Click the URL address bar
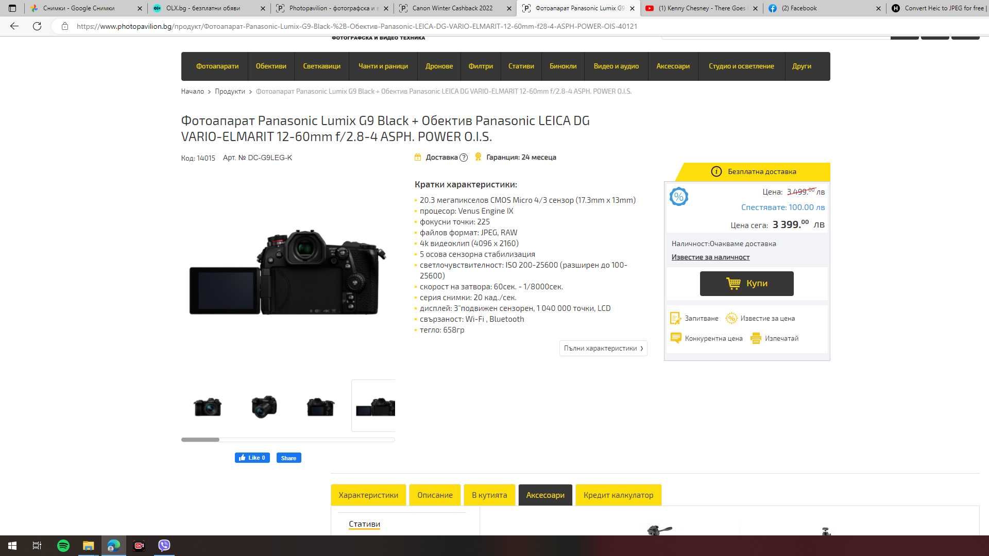 [x=356, y=26]
